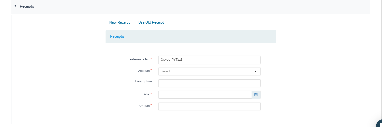Click the Qoyod-PYT248 reference text

click(x=172, y=60)
